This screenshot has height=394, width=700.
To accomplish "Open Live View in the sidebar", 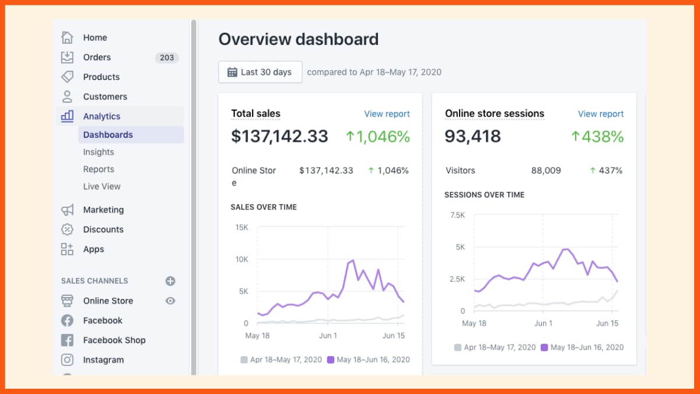I will click(102, 187).
